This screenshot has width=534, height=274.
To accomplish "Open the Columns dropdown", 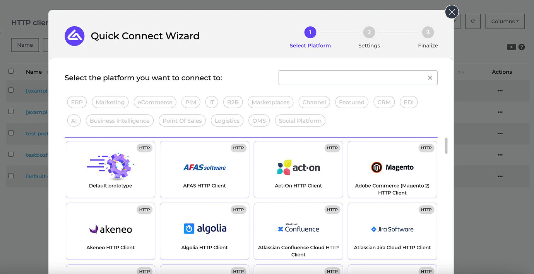I will click(x=505, y=22).
